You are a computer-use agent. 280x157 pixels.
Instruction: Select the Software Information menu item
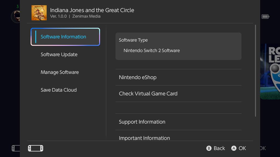[65, 37]
